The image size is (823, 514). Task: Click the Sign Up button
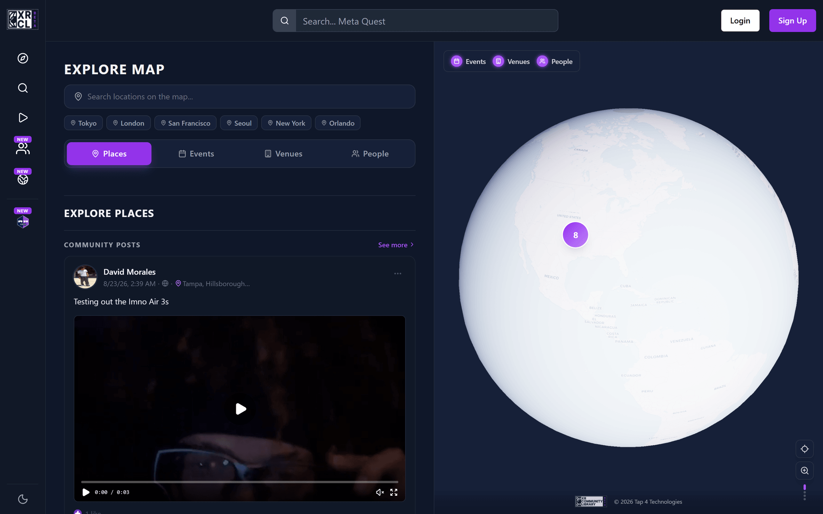[793, 21]
